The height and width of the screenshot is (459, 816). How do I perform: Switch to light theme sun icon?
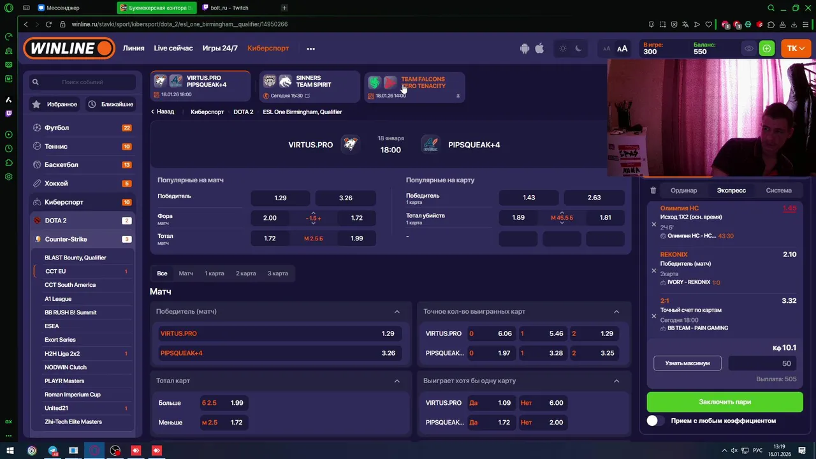(x=563, y=48)
